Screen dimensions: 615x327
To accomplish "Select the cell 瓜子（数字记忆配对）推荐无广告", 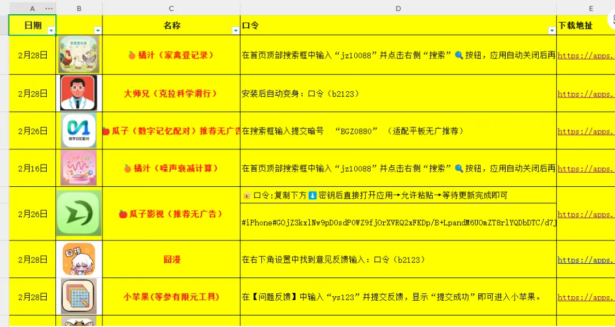I will point(171,130).
